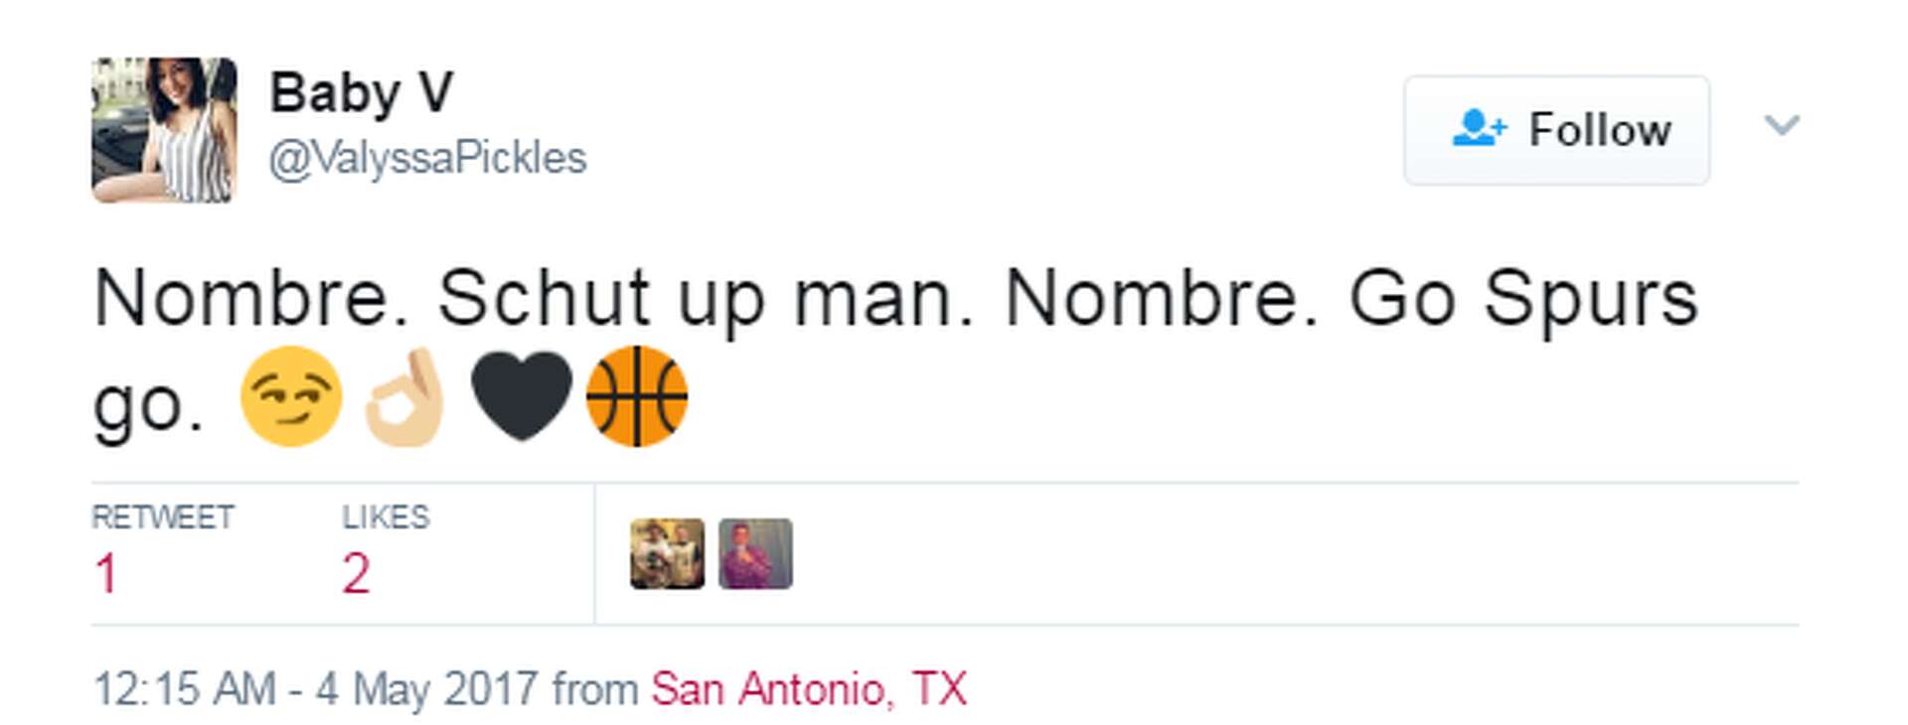This screenshot has height=725, width=1908.
Task: Open Baby V's profile picture
Action: (165, 130)
